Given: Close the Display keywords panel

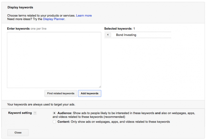Looking at the screenshot, I should (18, 133).
